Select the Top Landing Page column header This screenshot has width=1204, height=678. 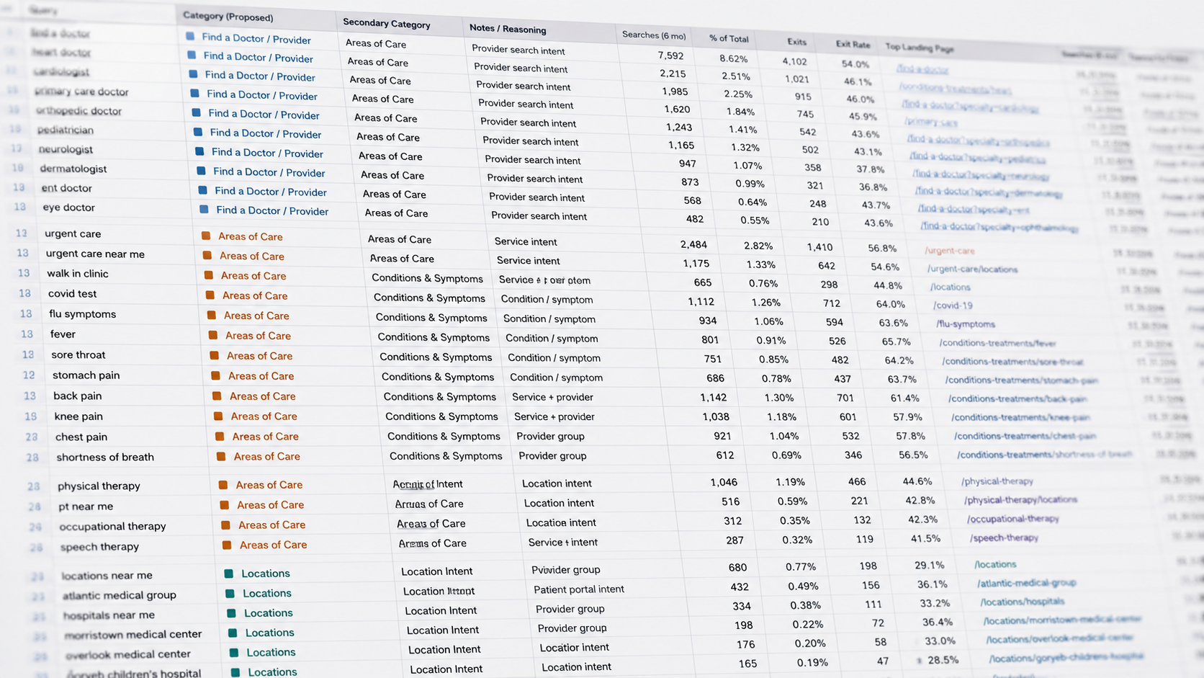pyautogui.click(x=920, y=48)
